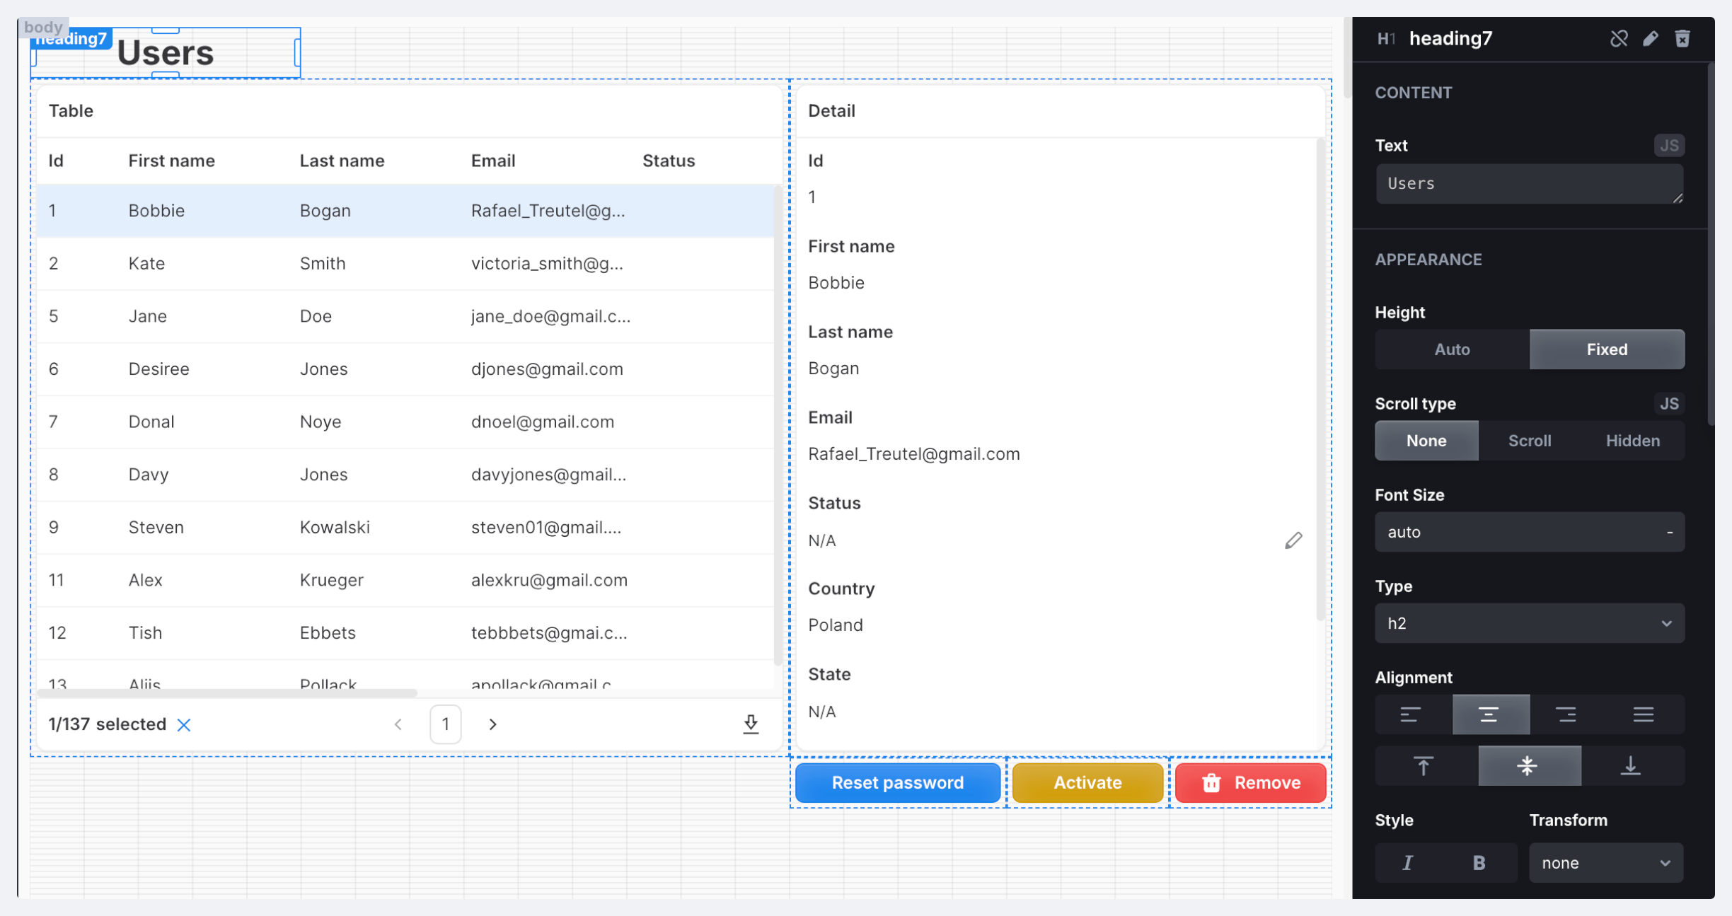Viewport: 1732px width, 916px height.
Task: Click the pencil rename icon in panel header
Action: [x=1651, y=38]
